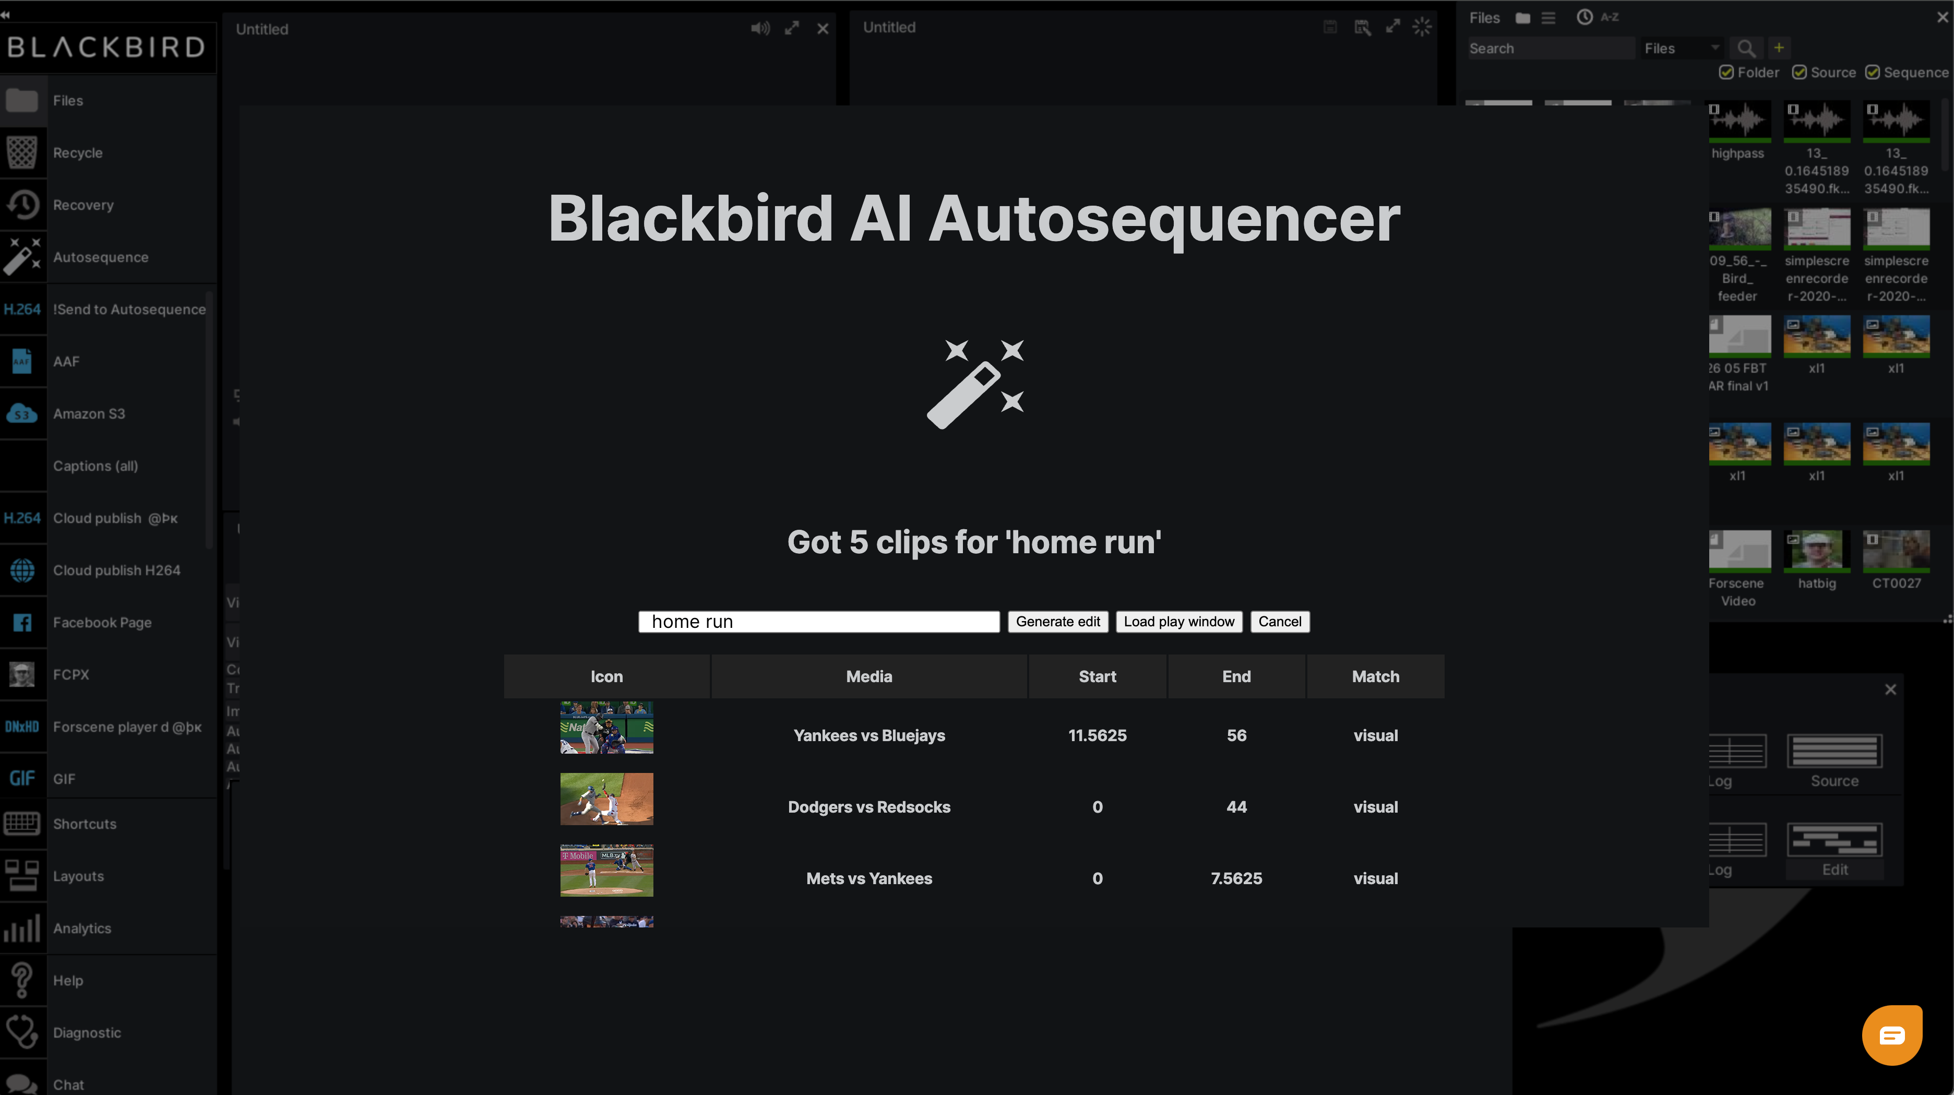The height and width of the screenshot is (1095, 1954).
Task: Disable the Source filter checkbox
Action: 1798,72
